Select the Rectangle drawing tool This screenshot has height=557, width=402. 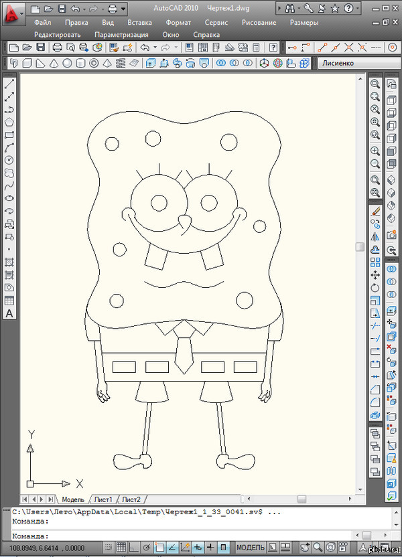(9, 135)
